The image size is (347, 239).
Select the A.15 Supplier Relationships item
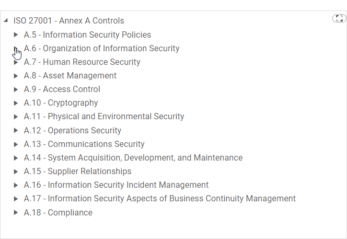pos(77,172)
